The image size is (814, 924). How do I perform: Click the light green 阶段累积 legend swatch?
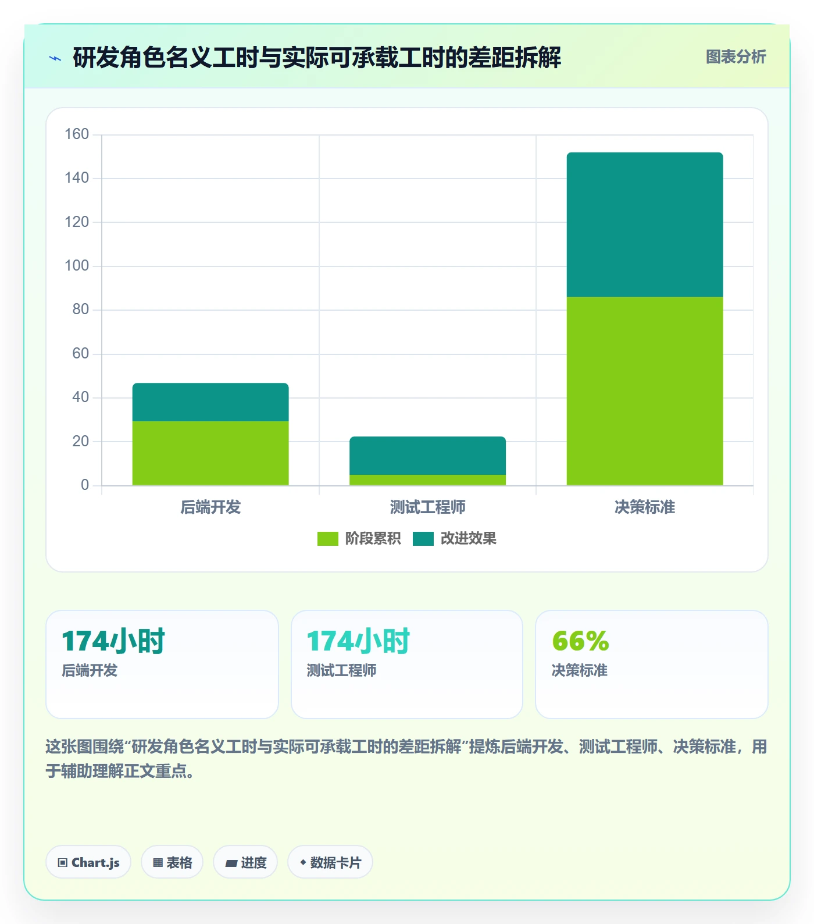click(327, 539)
